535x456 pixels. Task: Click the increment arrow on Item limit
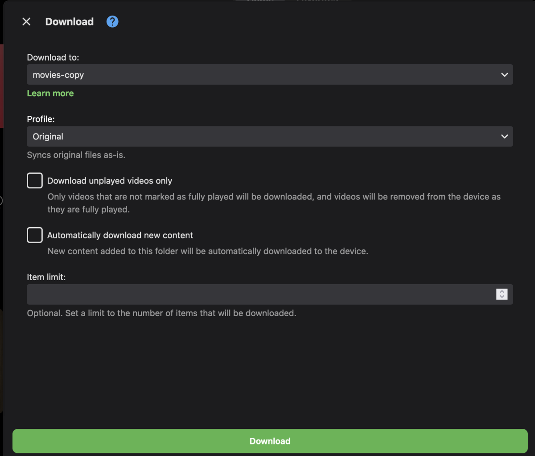point(502,292)
